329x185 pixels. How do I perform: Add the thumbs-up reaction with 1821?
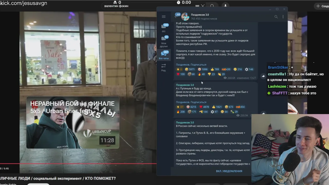pyautogui.click(x=217, y=107)
